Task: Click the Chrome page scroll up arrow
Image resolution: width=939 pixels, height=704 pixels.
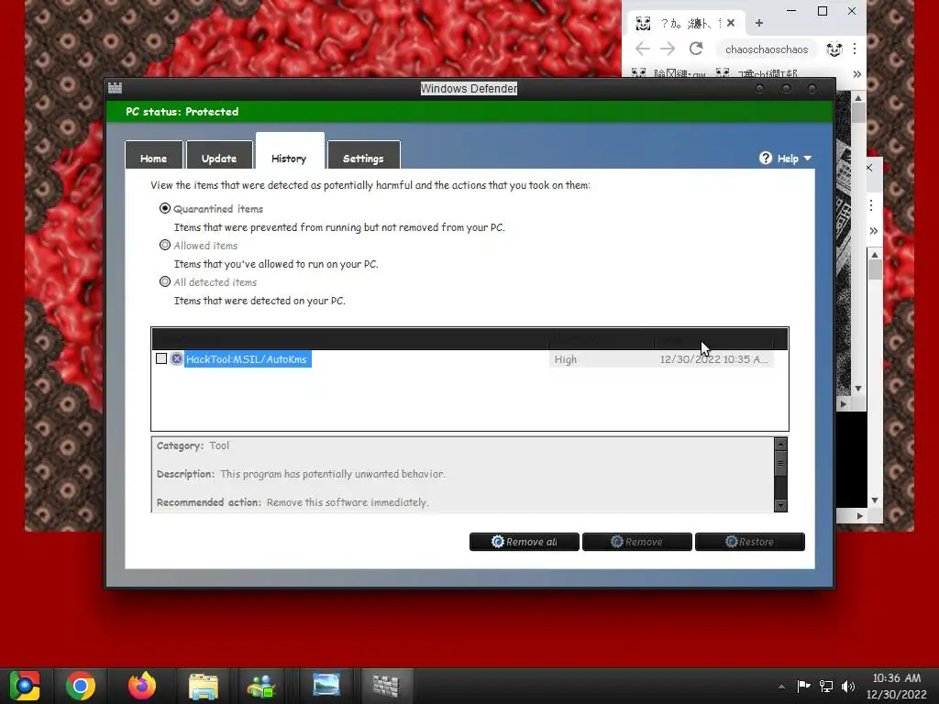Action: [x=858, y=97]
